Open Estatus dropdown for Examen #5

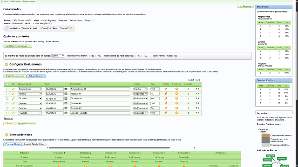(140, 108)
